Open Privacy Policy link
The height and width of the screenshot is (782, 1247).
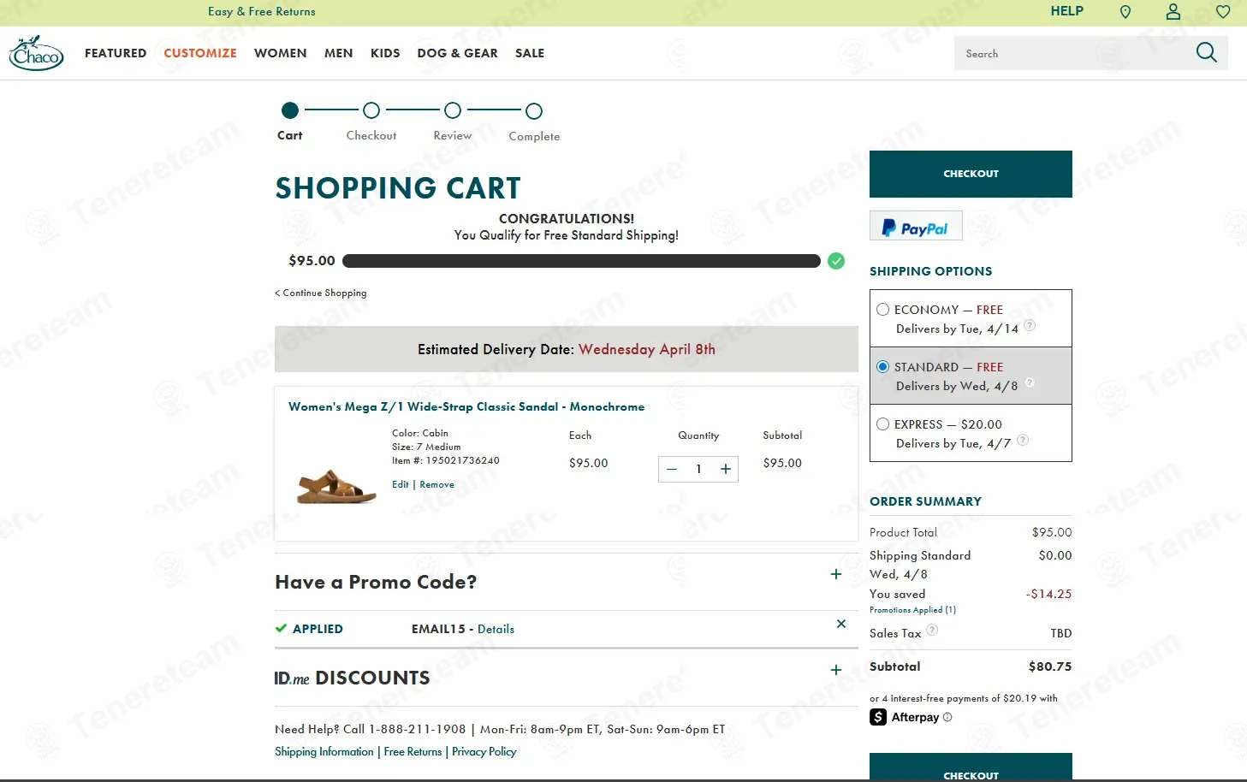click(484, 751)
